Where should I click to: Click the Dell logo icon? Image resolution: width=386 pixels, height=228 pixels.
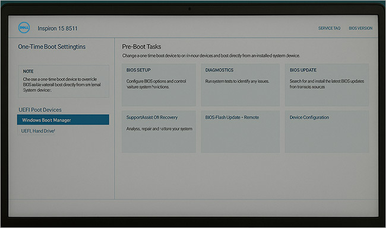[24, 27]
